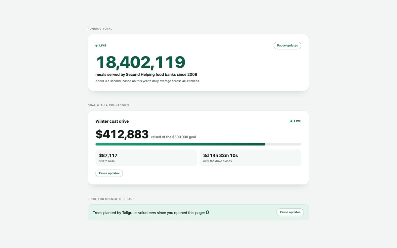Click the 'About 3 a second' description line
397x248 pixels.
pos(148,81)
